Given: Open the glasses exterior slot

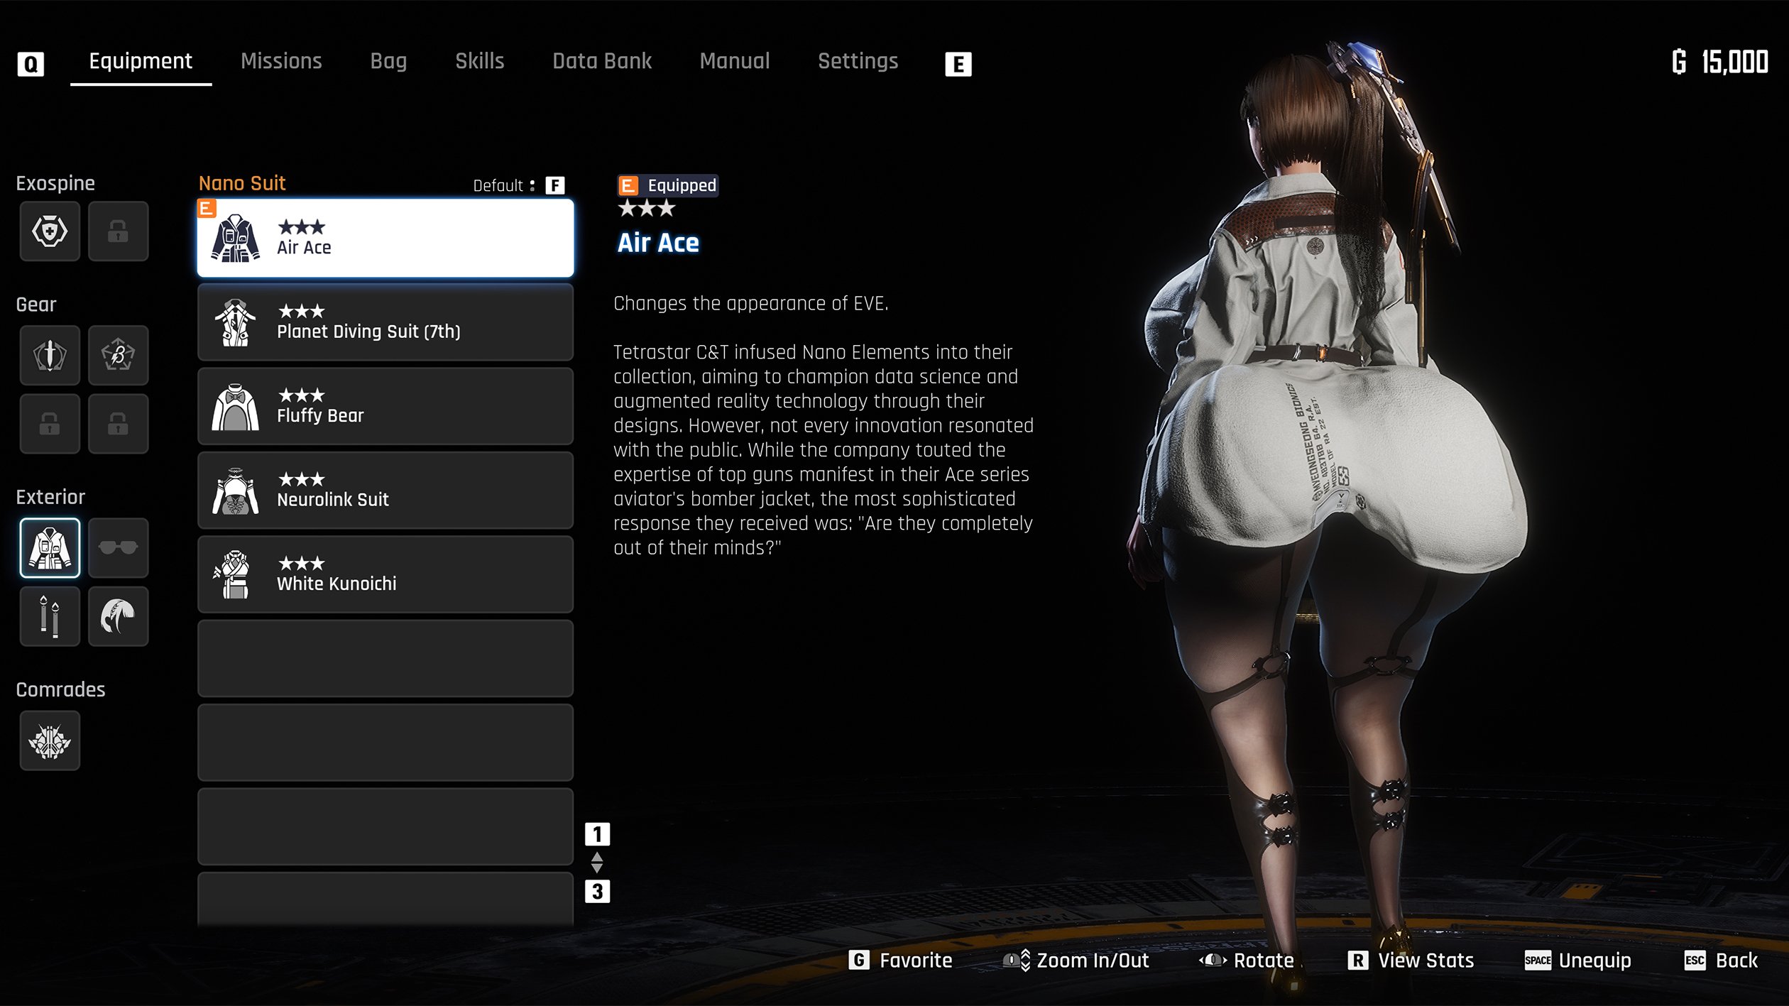Looking at the screenshot, I should pos(118,547).
